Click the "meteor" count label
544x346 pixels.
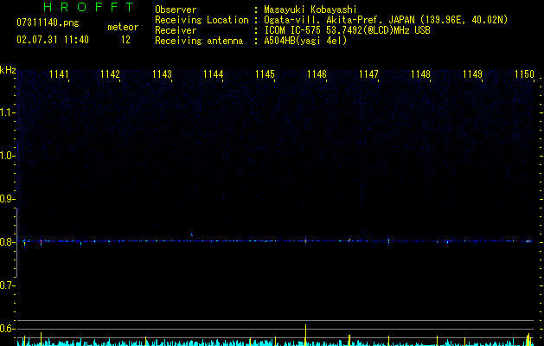click(123, 27)
